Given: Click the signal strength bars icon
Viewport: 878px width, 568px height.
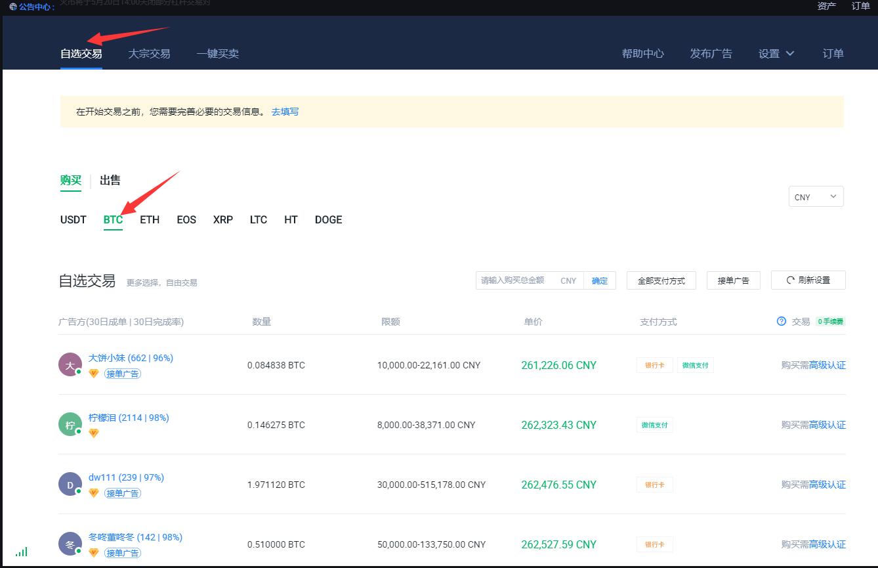Looking at the screenshot, I should coord(22,552).
